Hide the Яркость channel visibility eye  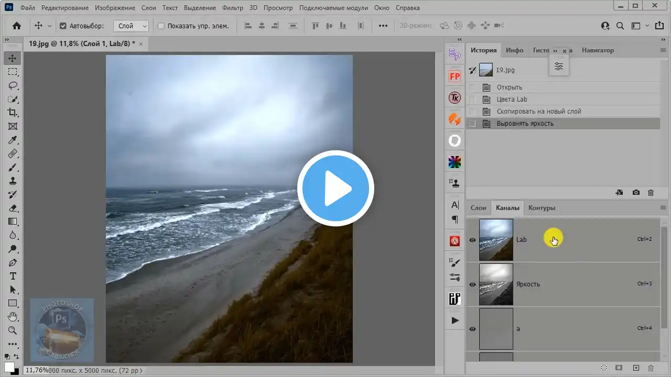472,284
